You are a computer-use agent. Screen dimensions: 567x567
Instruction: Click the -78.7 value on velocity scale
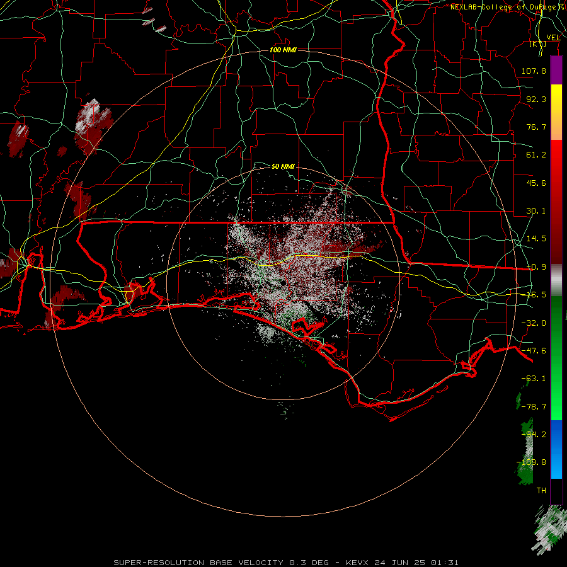point(534,407)
